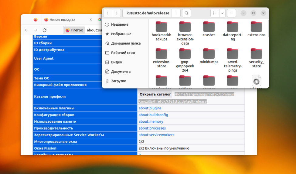The height and width of the screenshot is (174, 296).
Task: Click the Firefox forward arrow
Action: (36, 30)
